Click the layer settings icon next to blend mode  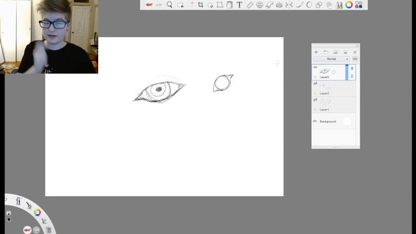point(355,59)
